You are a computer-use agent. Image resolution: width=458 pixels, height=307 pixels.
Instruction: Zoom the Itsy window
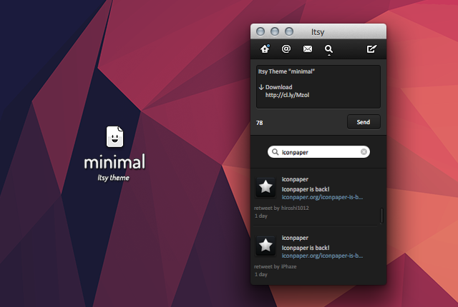[289, 31]
